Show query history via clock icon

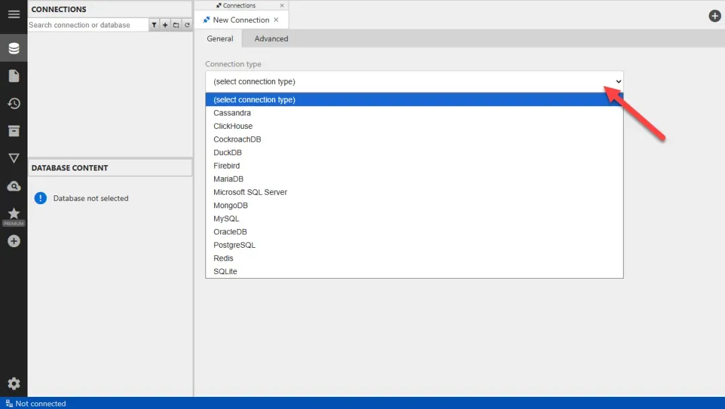tap(13, 103)
